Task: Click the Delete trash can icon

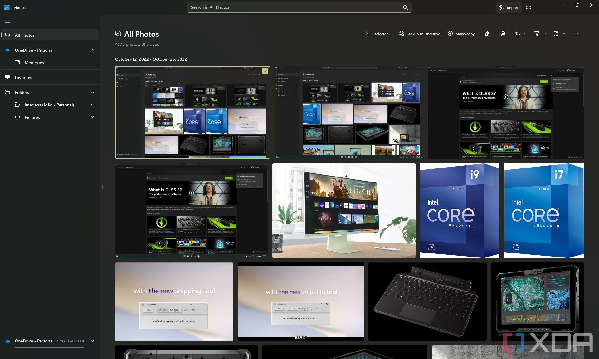Action: (x=503, y=34)
